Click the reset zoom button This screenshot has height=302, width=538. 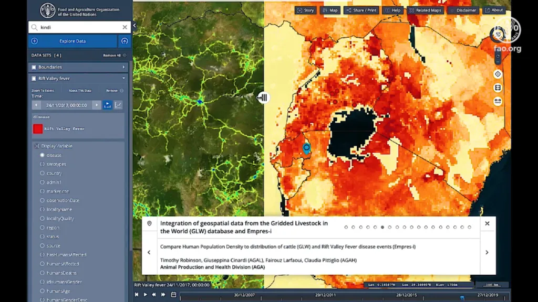click(x=498, y=56)
